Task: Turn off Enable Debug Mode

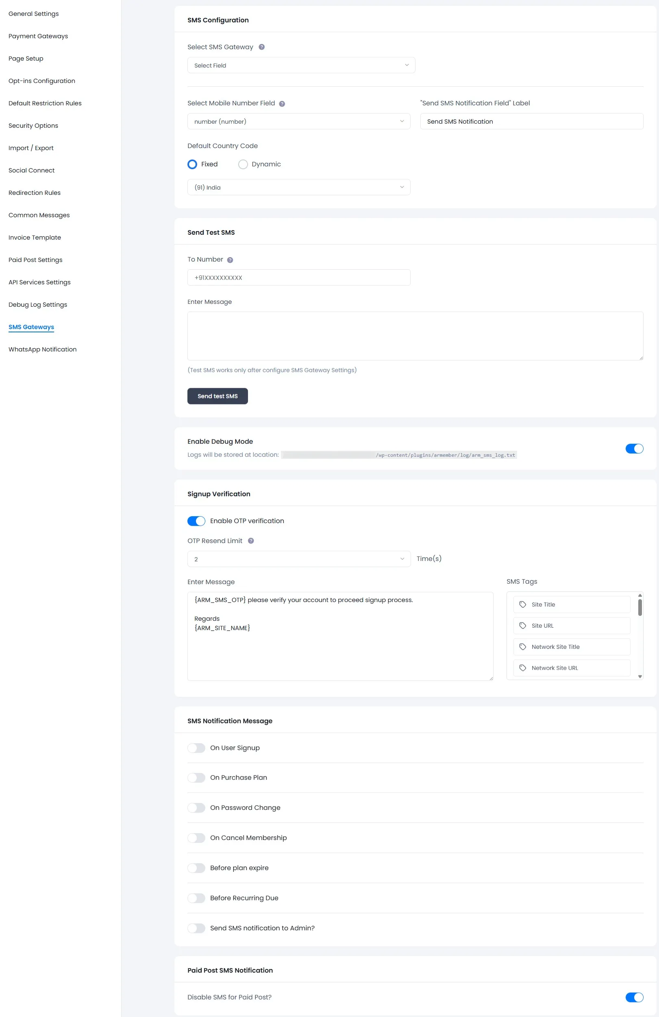Action: click(x=634, y=449)
